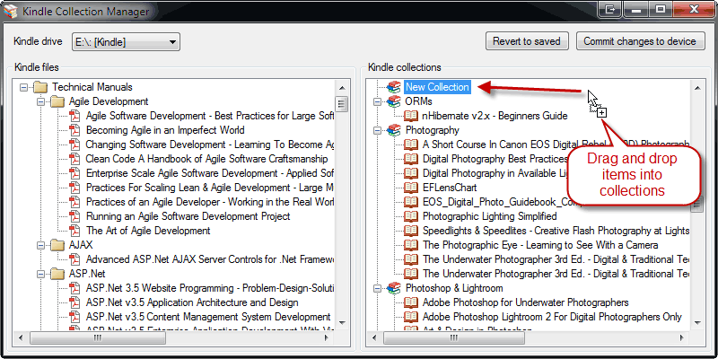Open the Kindle drive dropdown
Screen dimensions: 718x359
tap(173, 41)
